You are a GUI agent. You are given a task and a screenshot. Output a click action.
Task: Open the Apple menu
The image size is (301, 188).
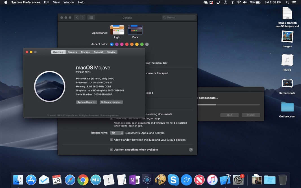(x=5, y=2)
